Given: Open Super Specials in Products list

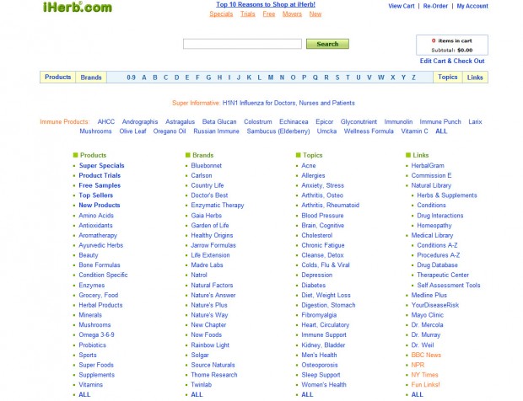Looking at the screenshot, I should pyautogui.click(x=101, y=165).
